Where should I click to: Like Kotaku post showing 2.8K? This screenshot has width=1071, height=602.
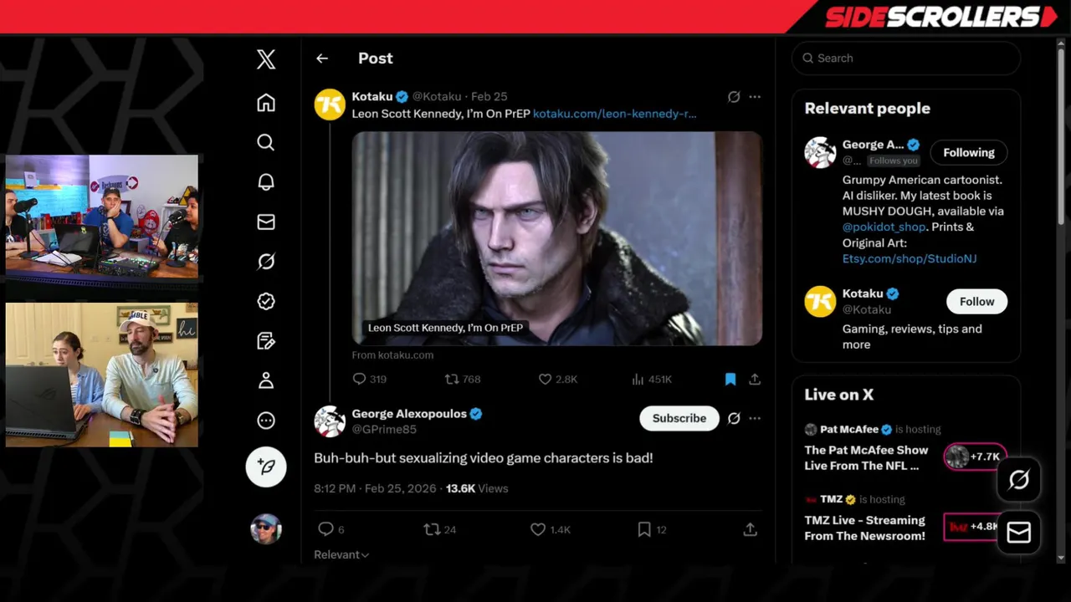pyautogui.click(x=558, y=379)
